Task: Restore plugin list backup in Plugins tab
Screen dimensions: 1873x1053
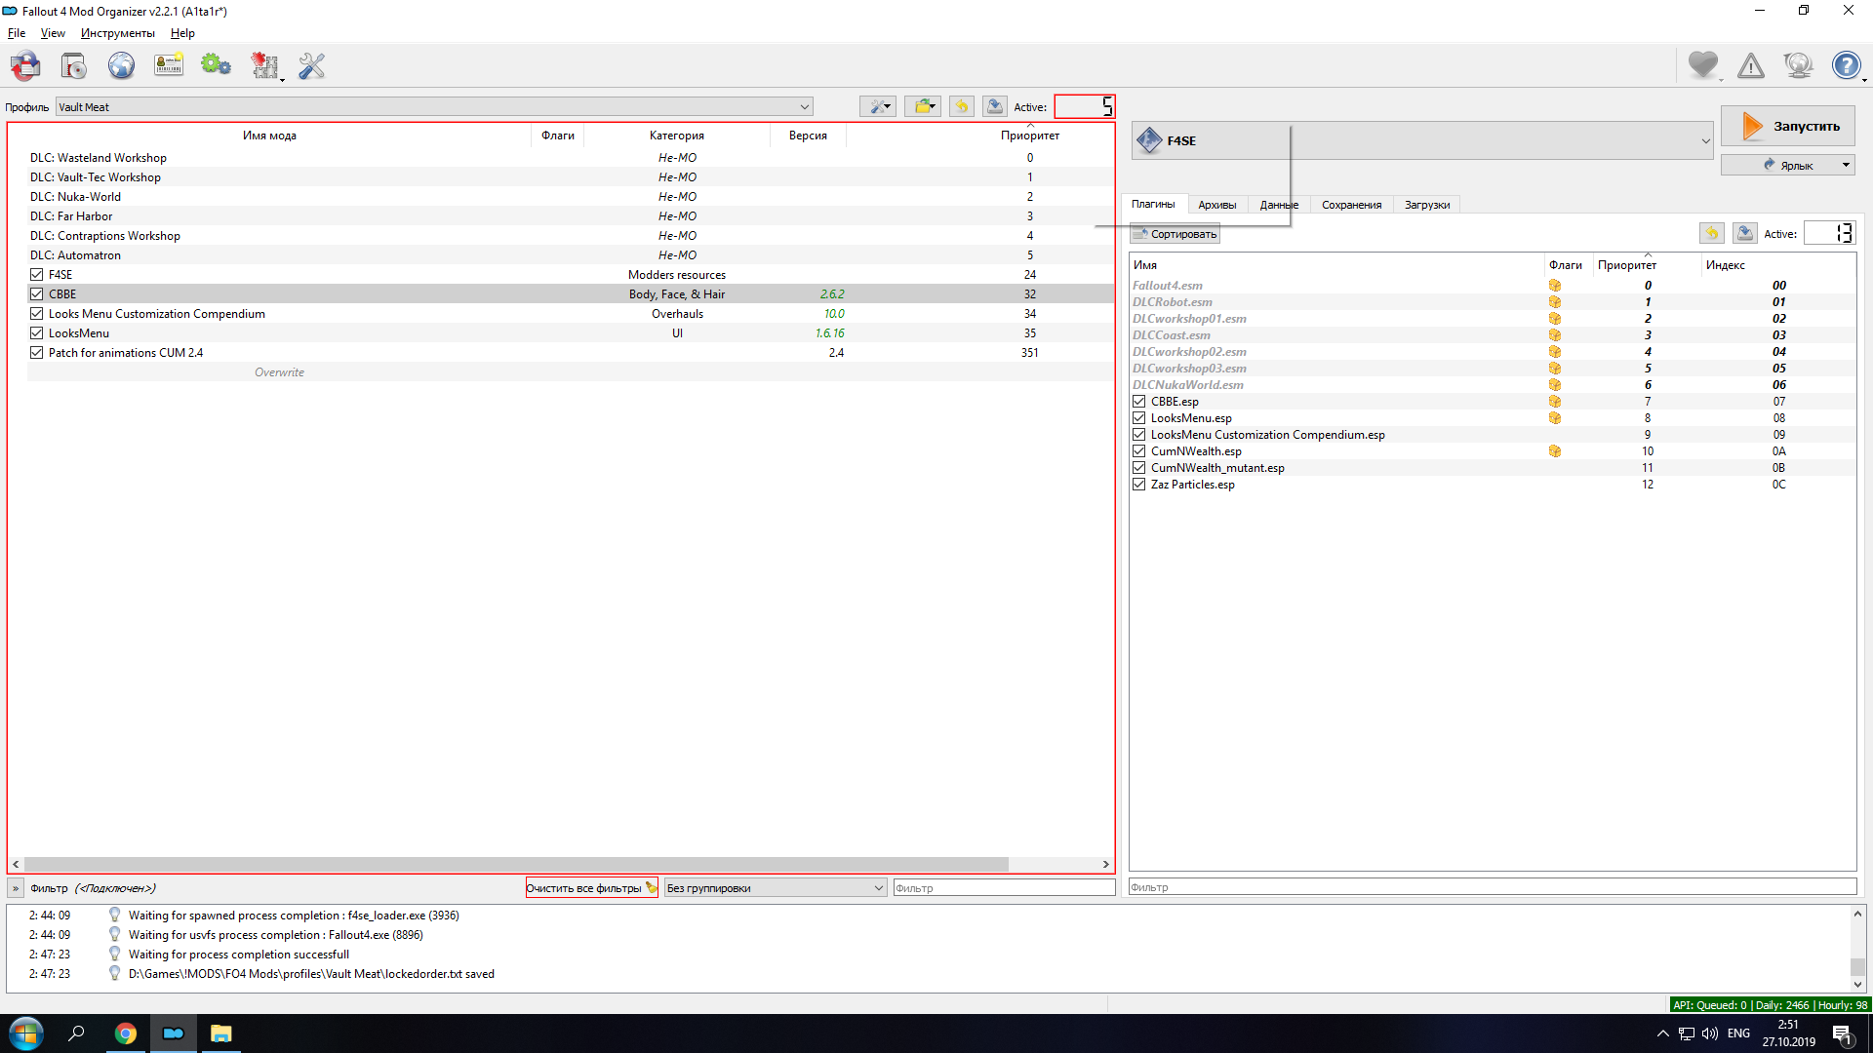Action: [x=1712, y=233]
